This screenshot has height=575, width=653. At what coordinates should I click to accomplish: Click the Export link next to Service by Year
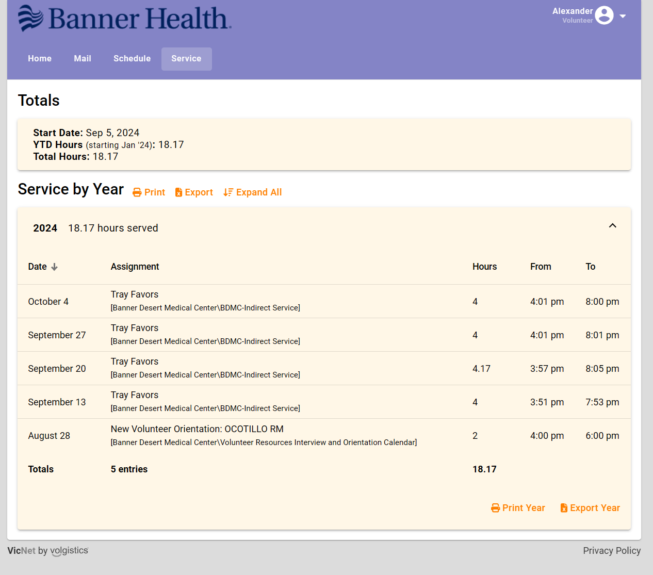(194, 192)
